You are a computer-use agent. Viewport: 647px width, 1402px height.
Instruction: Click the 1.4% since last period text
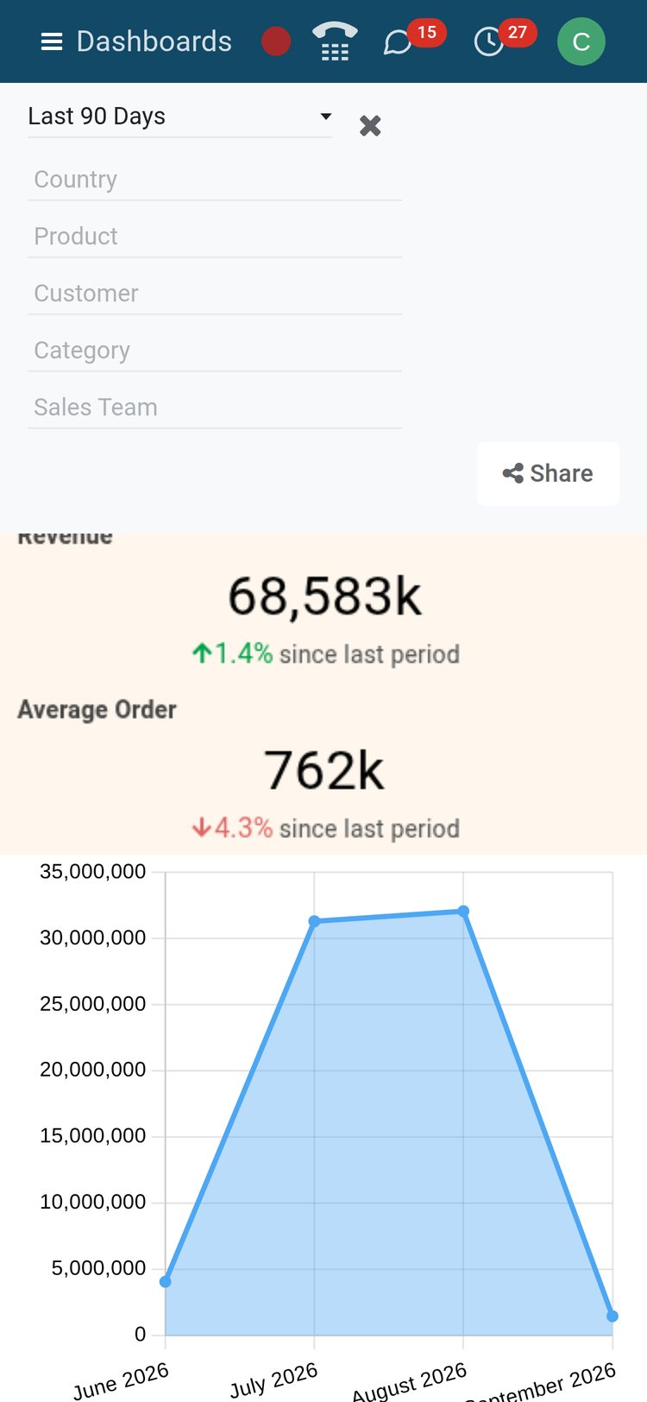[x=325, y=654]
